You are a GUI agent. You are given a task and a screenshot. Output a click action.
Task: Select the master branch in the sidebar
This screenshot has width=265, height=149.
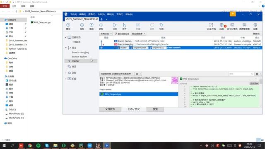click(81, 61)
